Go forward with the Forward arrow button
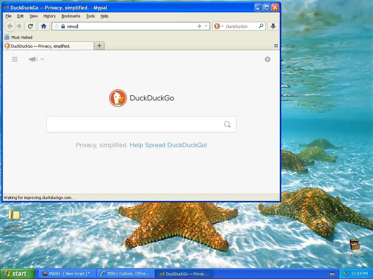Image resolution: width=373 pixels, height=279 pixels. (19, 26)
